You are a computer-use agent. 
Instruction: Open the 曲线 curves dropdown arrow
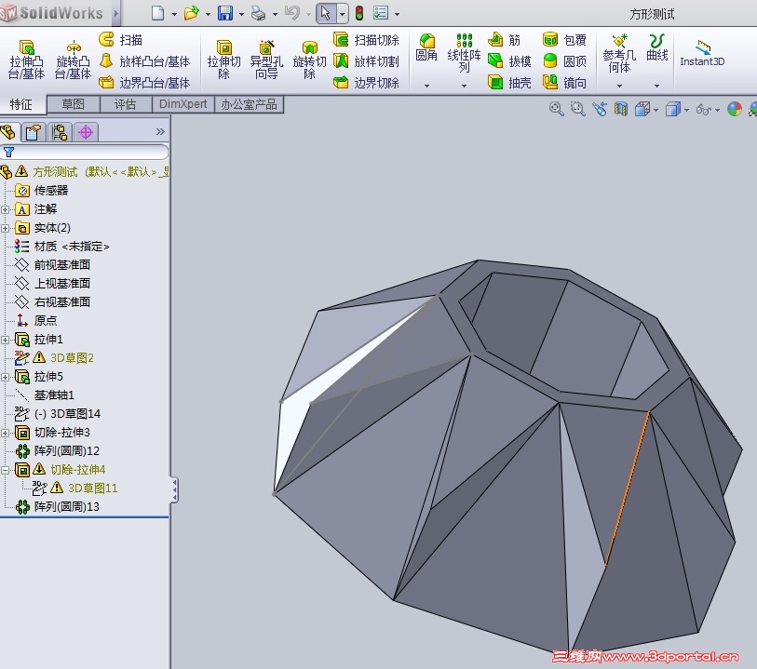657,86
